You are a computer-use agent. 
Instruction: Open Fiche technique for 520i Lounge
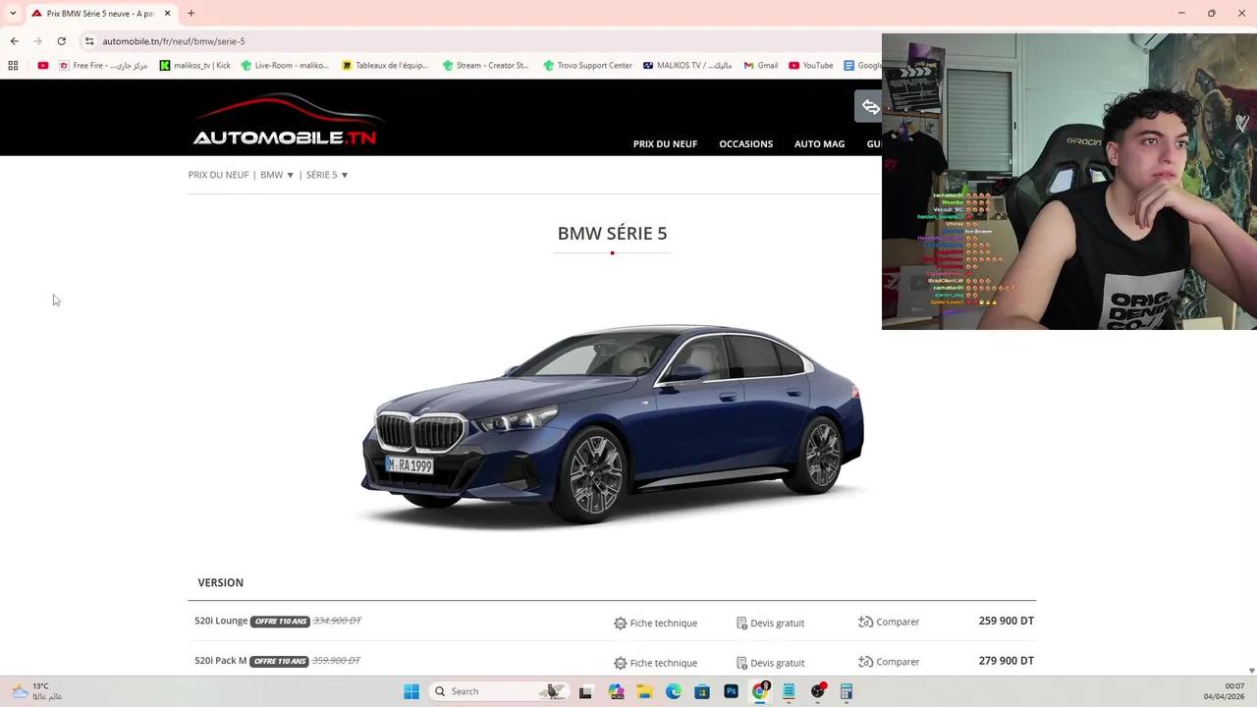click(655, 624)
